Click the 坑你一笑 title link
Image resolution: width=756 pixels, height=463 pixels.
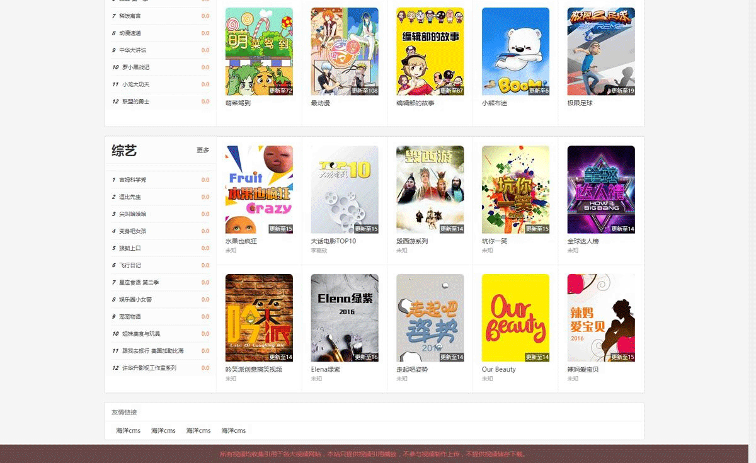pos(495,241)
